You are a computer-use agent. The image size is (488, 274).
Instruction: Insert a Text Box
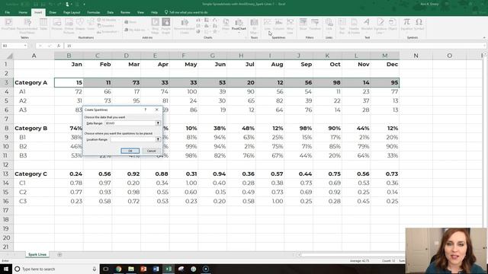342,25
